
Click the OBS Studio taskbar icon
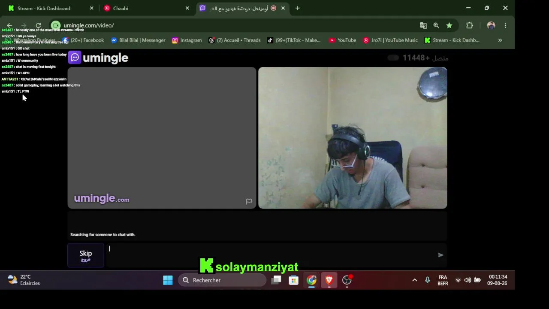coord(347,280)
